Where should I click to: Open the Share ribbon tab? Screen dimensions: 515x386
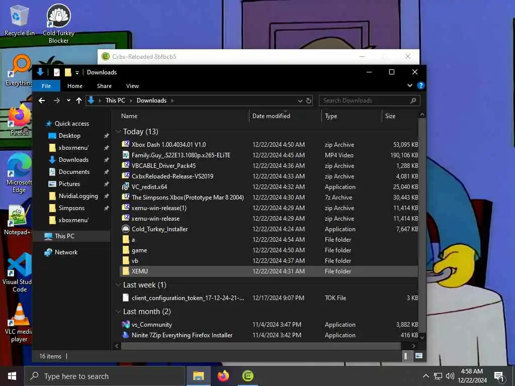pyautogui.click(x=104, y=86)
